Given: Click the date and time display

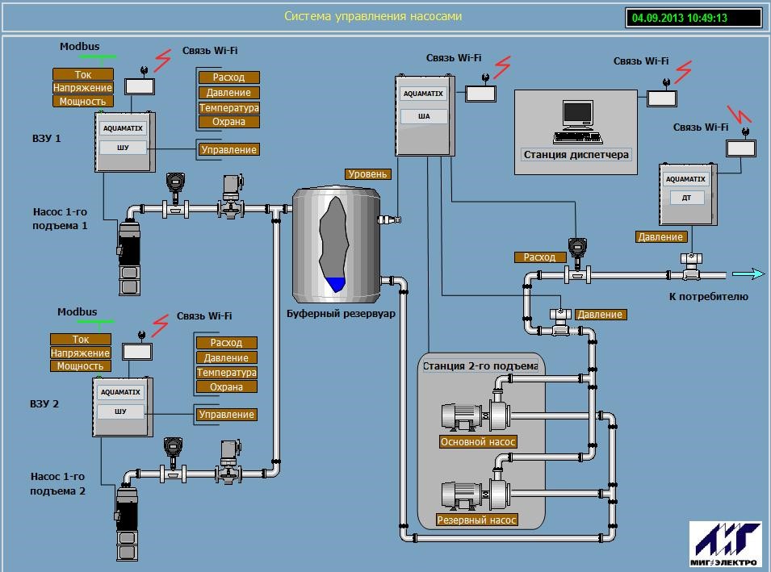Looking at the screenshot, I should point(693,18).
